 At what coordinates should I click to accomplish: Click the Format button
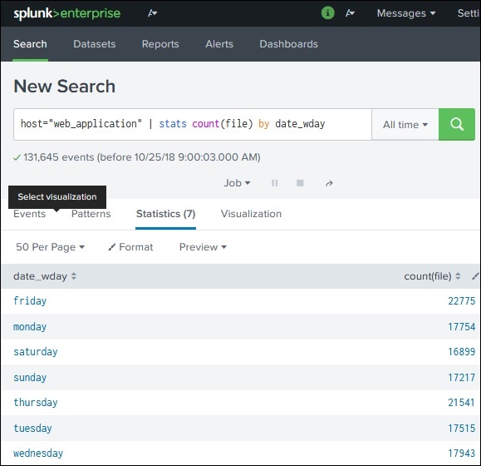coord(130,247)
